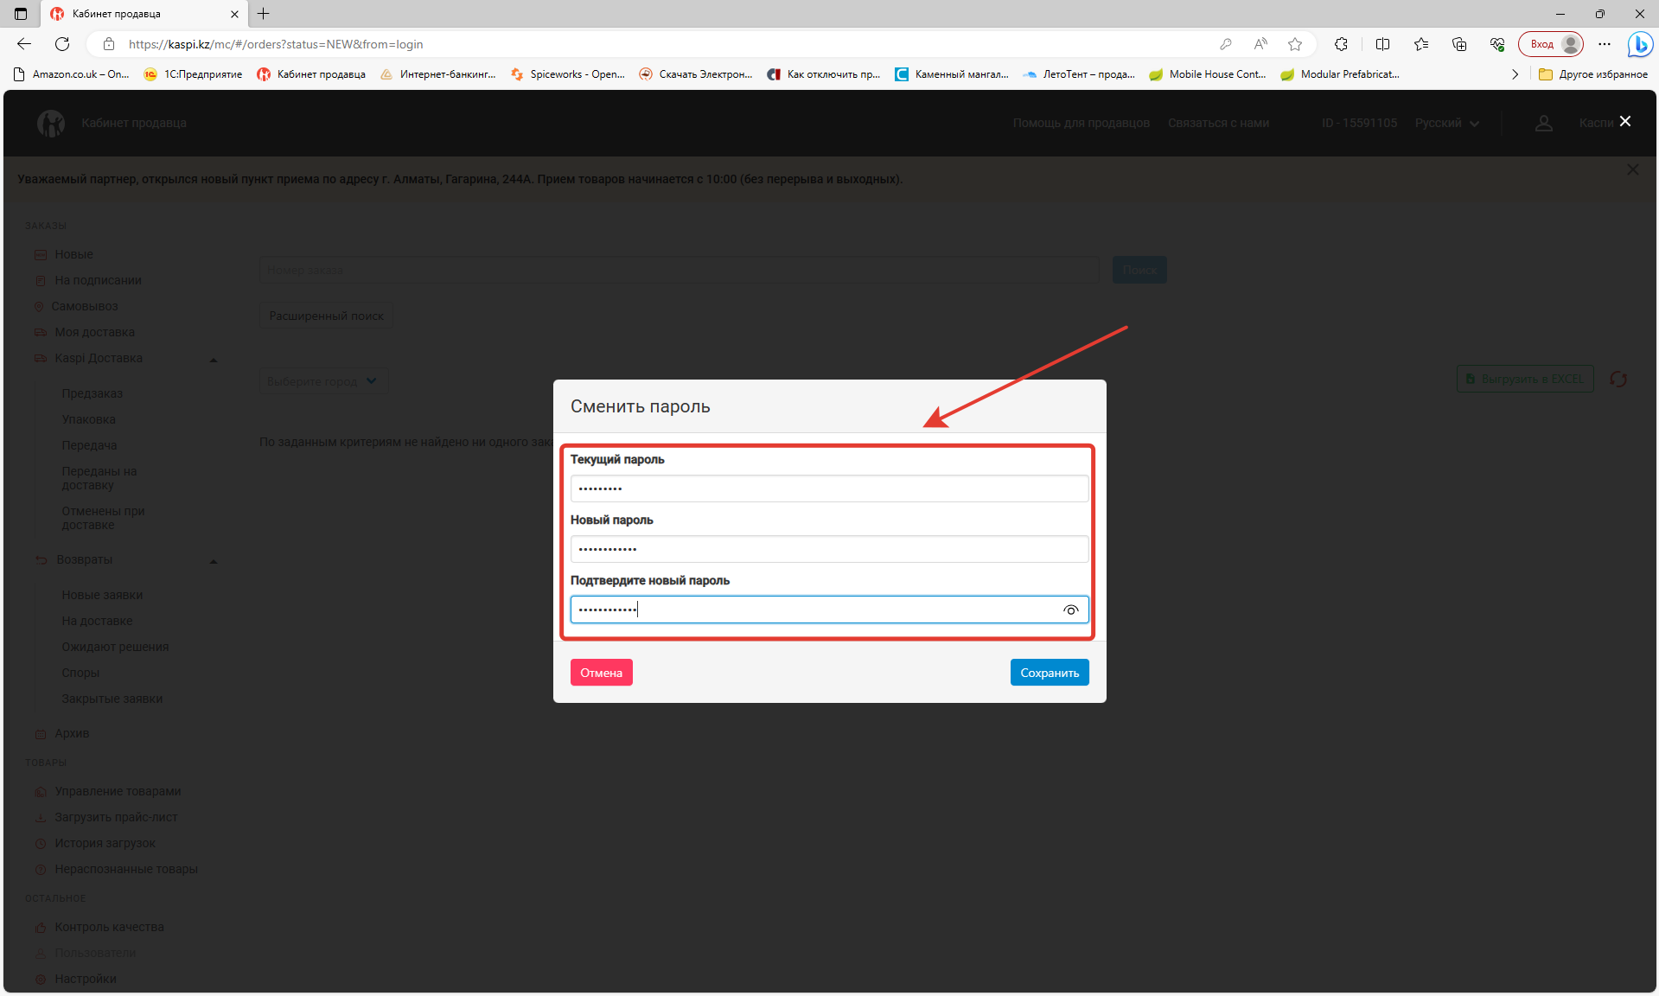
Task: Click the Сохранить button
Action: tap(1049, 673)
